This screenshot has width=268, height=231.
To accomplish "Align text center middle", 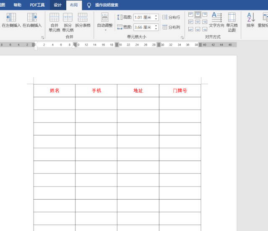I will point(198,22).
